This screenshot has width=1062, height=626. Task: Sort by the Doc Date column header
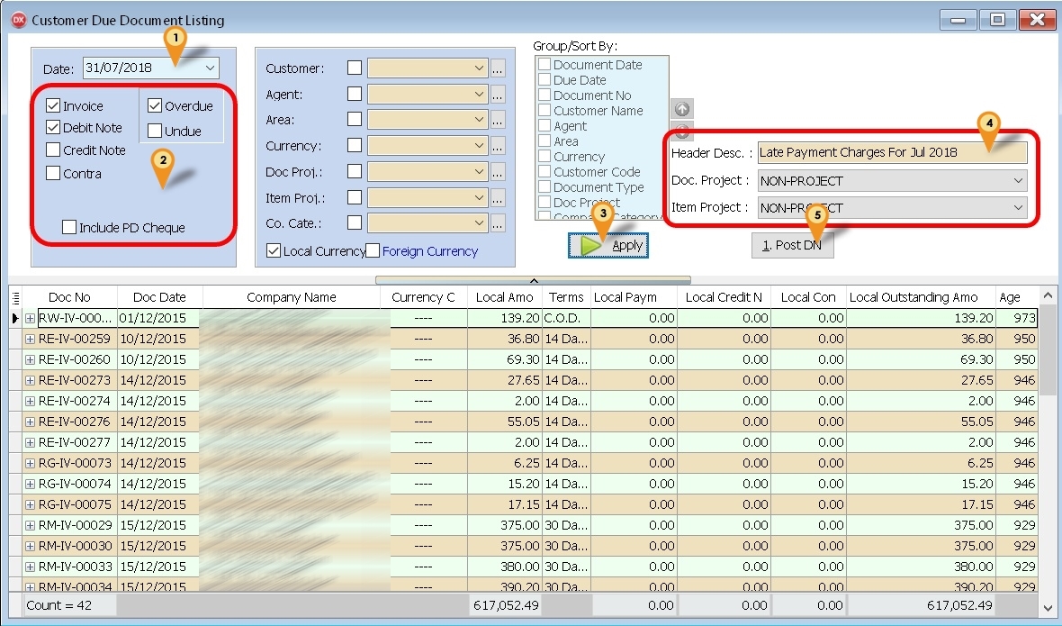159,297
